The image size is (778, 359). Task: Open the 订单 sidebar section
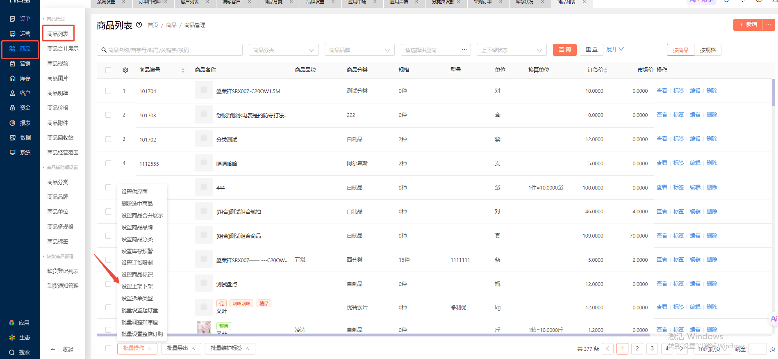[x=20, y=19]
